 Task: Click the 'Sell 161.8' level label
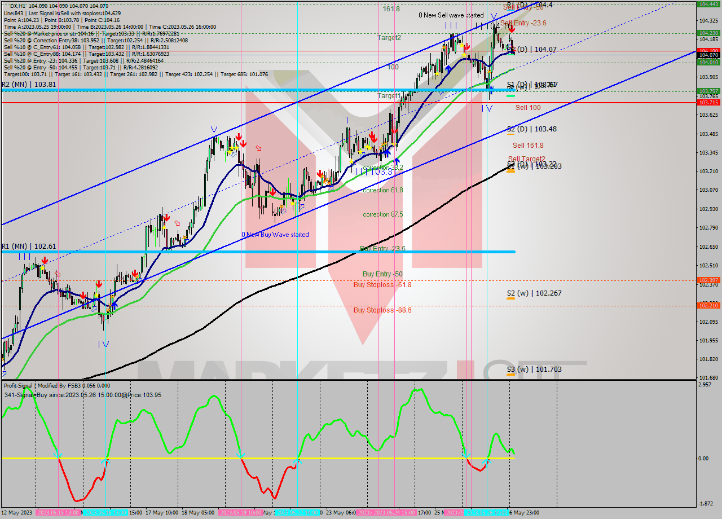528,146
